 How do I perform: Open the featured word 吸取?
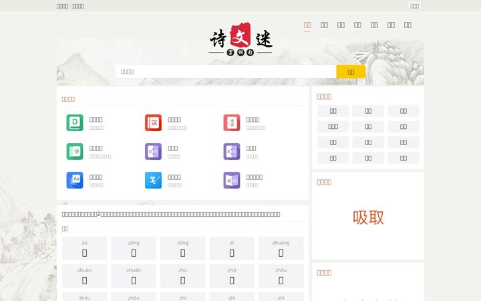click(x=368, y=217)
